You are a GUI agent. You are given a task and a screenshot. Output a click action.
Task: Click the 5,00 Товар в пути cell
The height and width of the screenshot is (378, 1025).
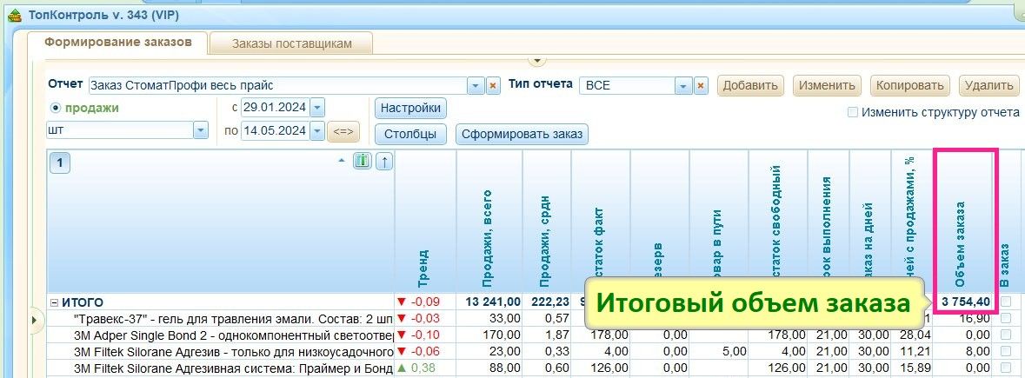(718, 351)
